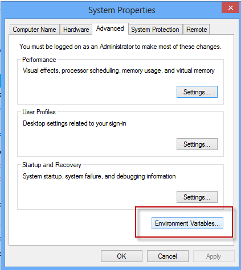Confirm with the OK button
The width and height of the screenshot is (241, 270).
click(x=121, y=256)
